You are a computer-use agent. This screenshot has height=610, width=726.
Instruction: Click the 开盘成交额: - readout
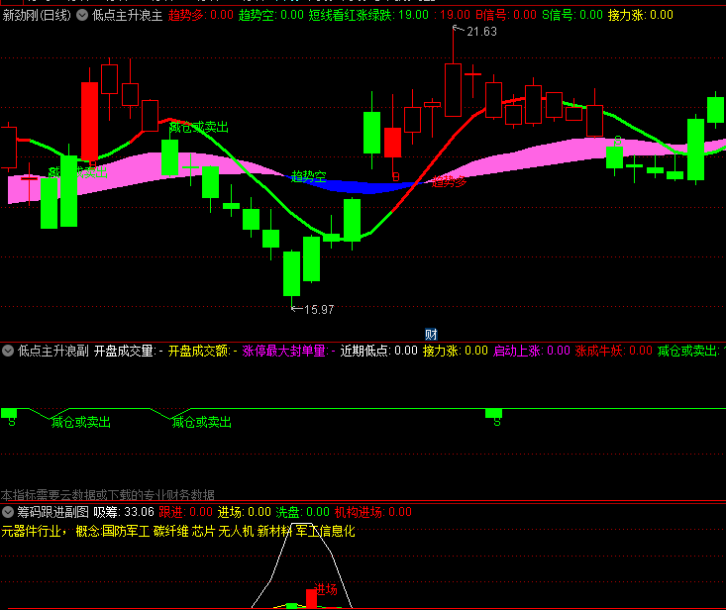click(x=203, y=351)
